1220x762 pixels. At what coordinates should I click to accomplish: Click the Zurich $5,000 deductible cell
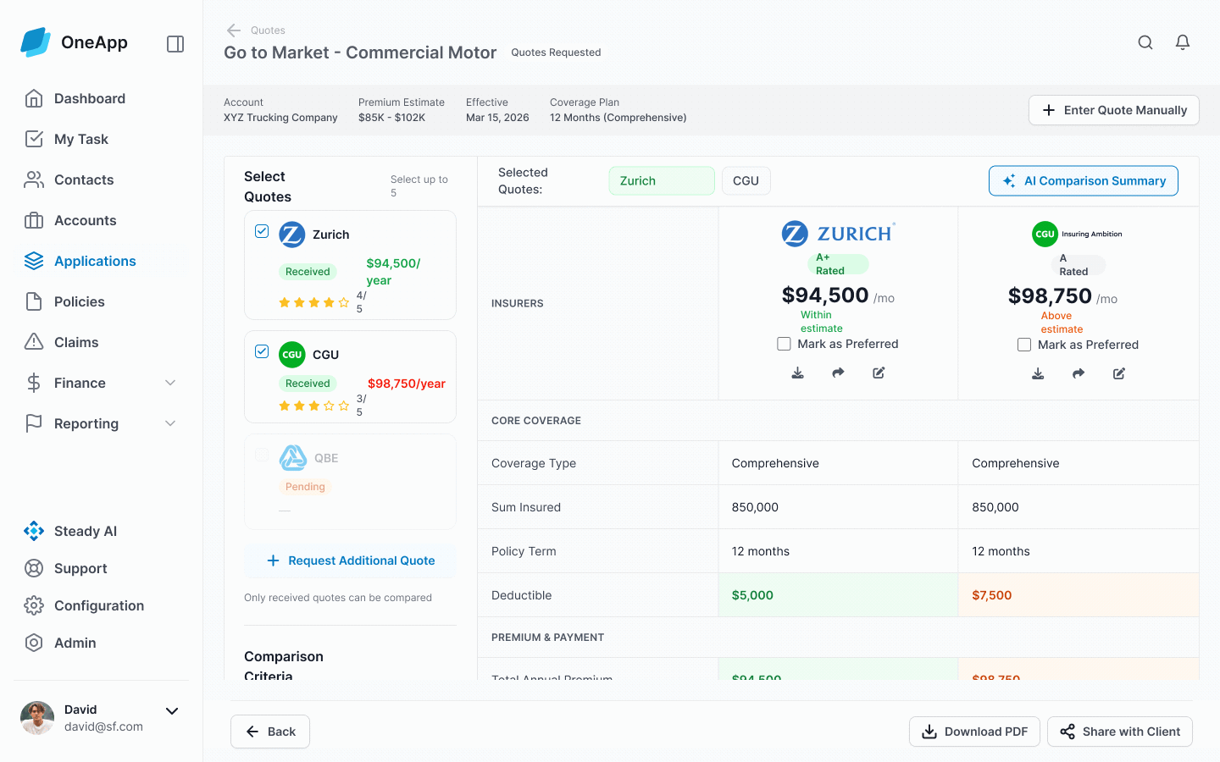(838, 595)
